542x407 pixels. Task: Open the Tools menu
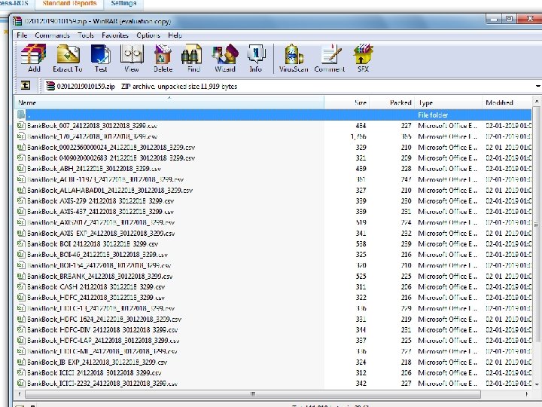tap(86, 35)
